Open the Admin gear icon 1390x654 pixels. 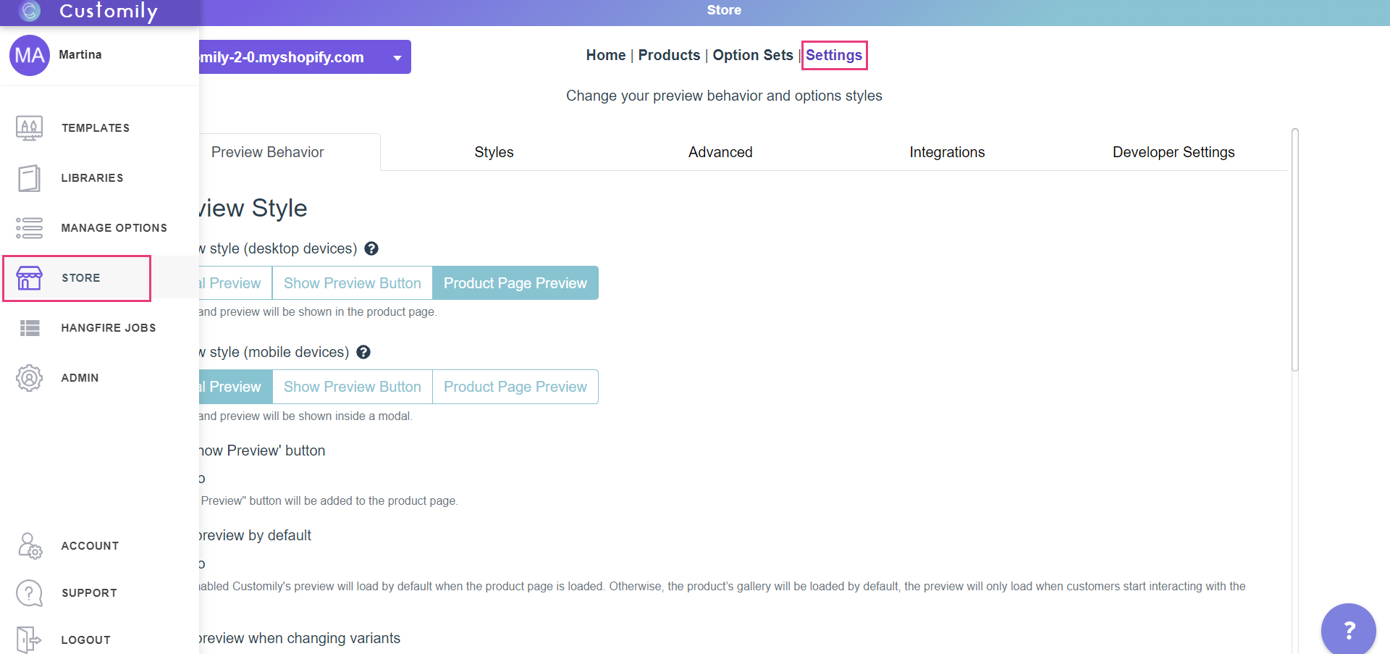29,378
